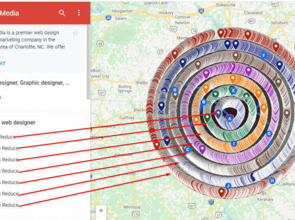Click the first Reduce list entry
This screenshot has width=295, height=220.
(8, 137)
